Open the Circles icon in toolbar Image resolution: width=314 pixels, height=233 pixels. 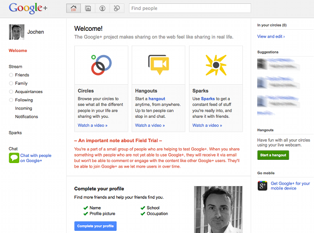tap(117, 8)
